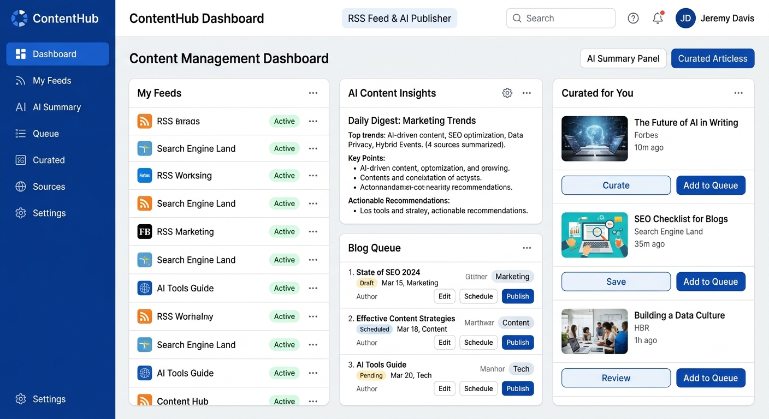Click the FB icon for RSS Marketing
Viewport: 769px width, 419px height.
pos(144,232)
